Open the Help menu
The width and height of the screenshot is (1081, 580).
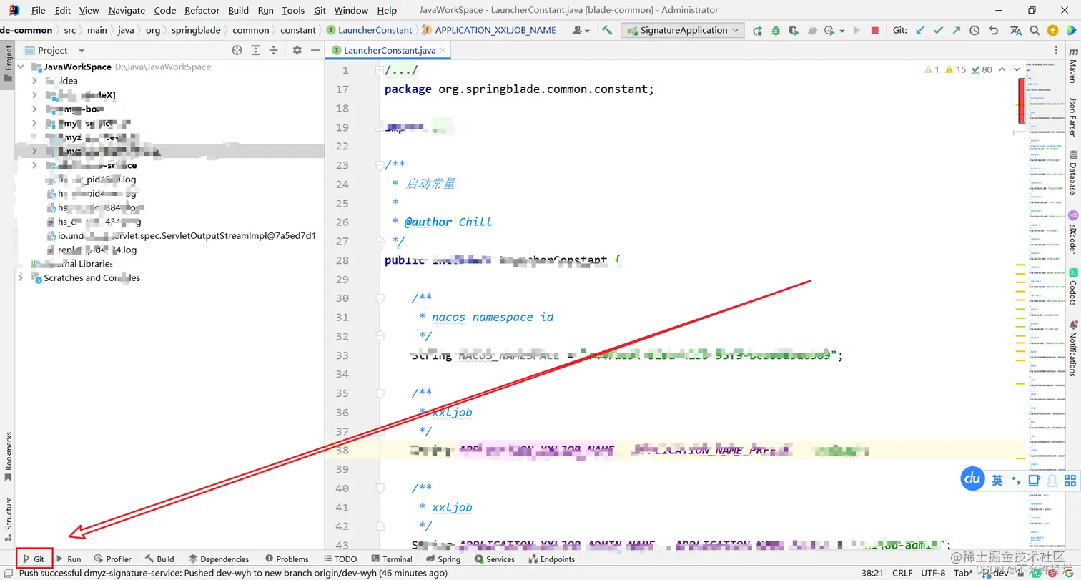tap(387, 10)
